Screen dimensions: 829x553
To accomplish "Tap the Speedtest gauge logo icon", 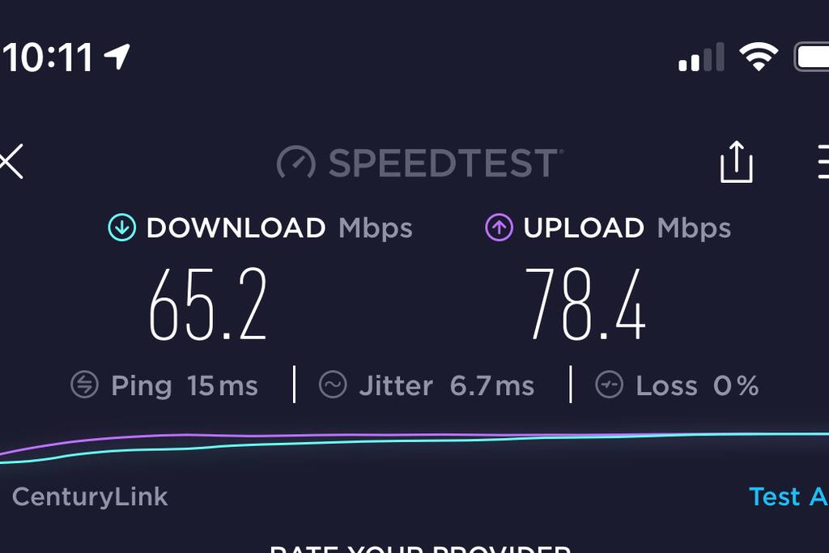I will pyautogui.click(x=296, y=162).
